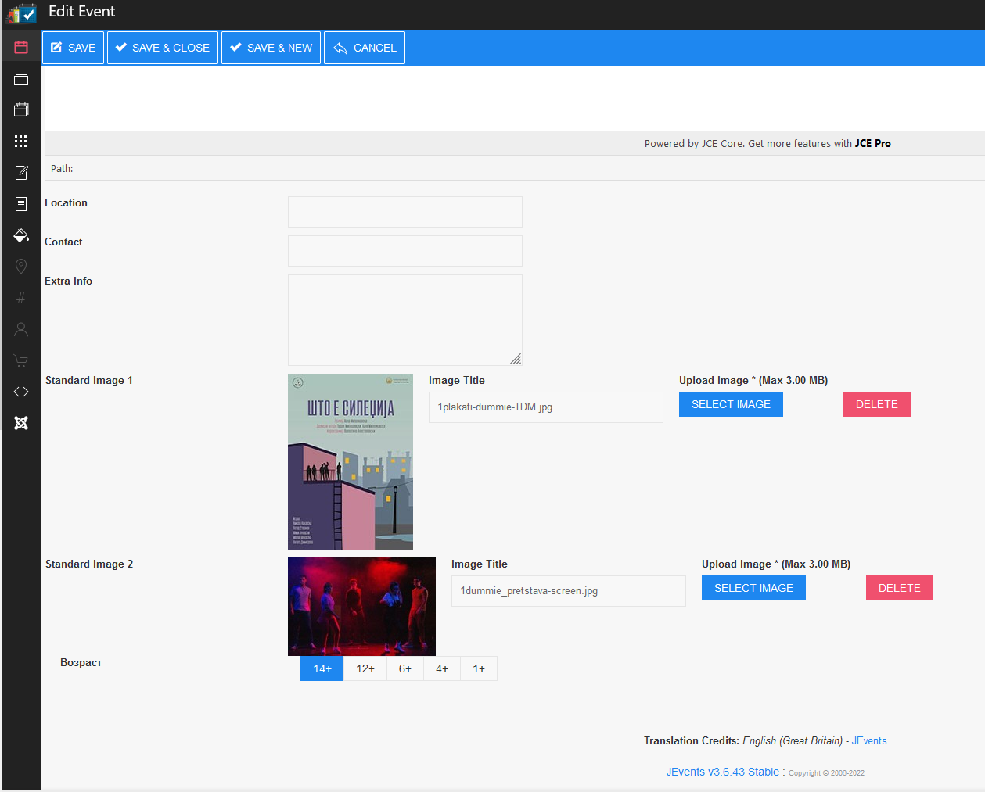Viewport: 985px width, 792px height.
Task: Open the paint bucket icon in sidebar
Action: click(x=21, y=235)
